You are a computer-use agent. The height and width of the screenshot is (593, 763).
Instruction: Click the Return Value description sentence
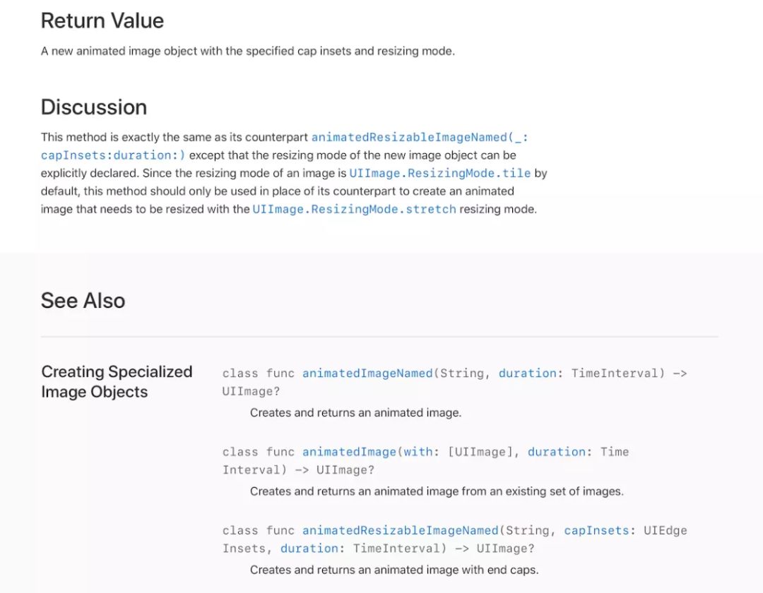point(247,52)
